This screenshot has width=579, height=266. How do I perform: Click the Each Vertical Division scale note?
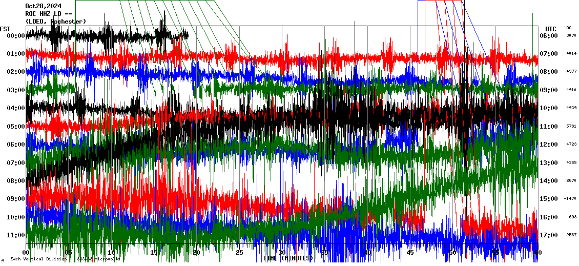coord(65,259)
